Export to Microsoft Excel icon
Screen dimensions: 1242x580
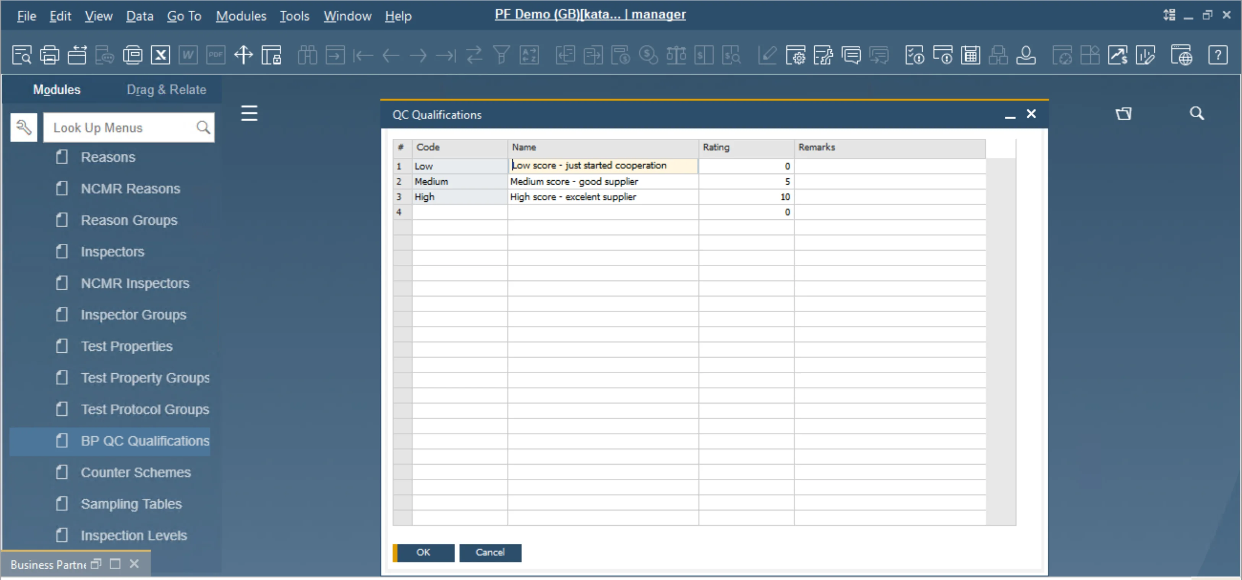160,55
